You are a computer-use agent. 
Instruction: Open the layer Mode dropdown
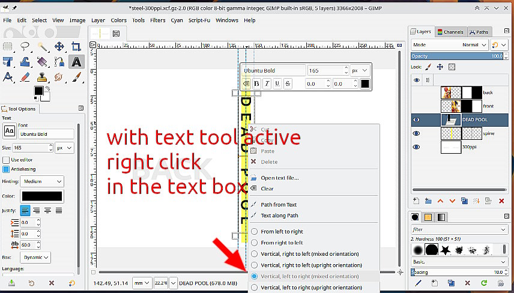pyautogui.click(x=449, y=45)
